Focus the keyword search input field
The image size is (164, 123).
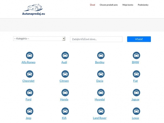(x=96, y=39)
